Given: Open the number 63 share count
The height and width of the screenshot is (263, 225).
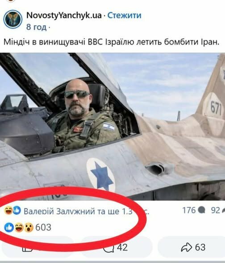Looking at the screenshot, I should click(200, 247).
